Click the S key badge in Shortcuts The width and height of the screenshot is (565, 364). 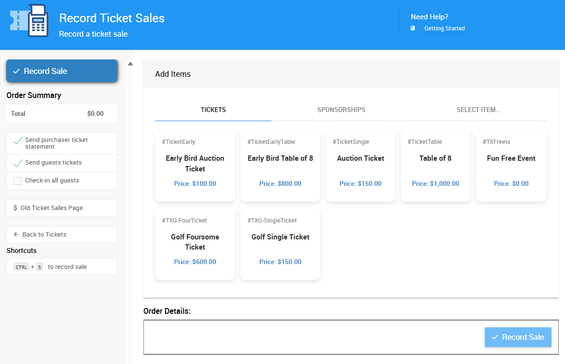39,266
